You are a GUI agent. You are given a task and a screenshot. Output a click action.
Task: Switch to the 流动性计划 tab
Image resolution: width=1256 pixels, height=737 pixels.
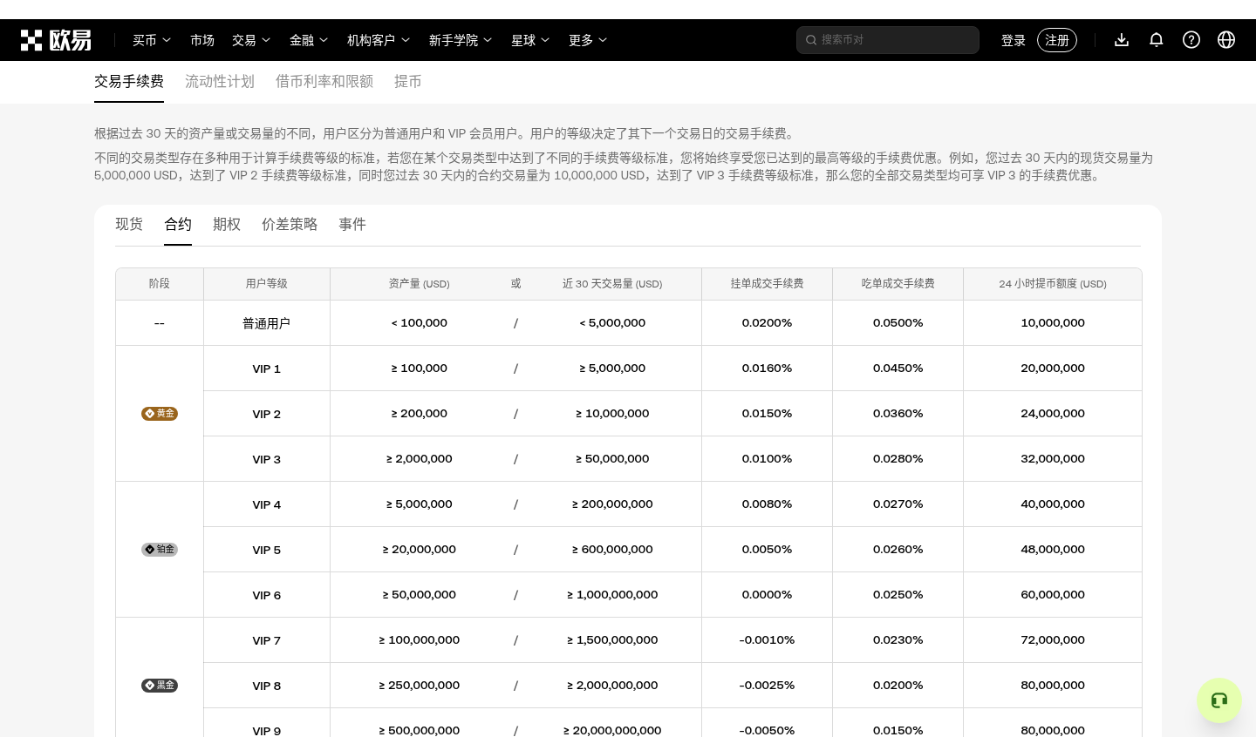220,81
